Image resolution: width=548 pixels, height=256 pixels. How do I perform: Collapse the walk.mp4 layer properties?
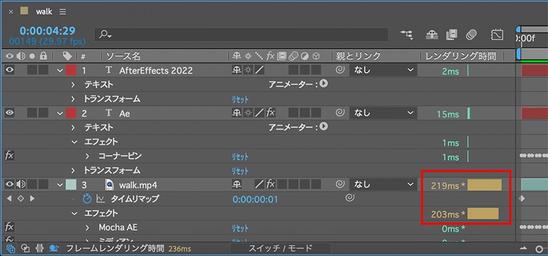[x=60, y=185]
